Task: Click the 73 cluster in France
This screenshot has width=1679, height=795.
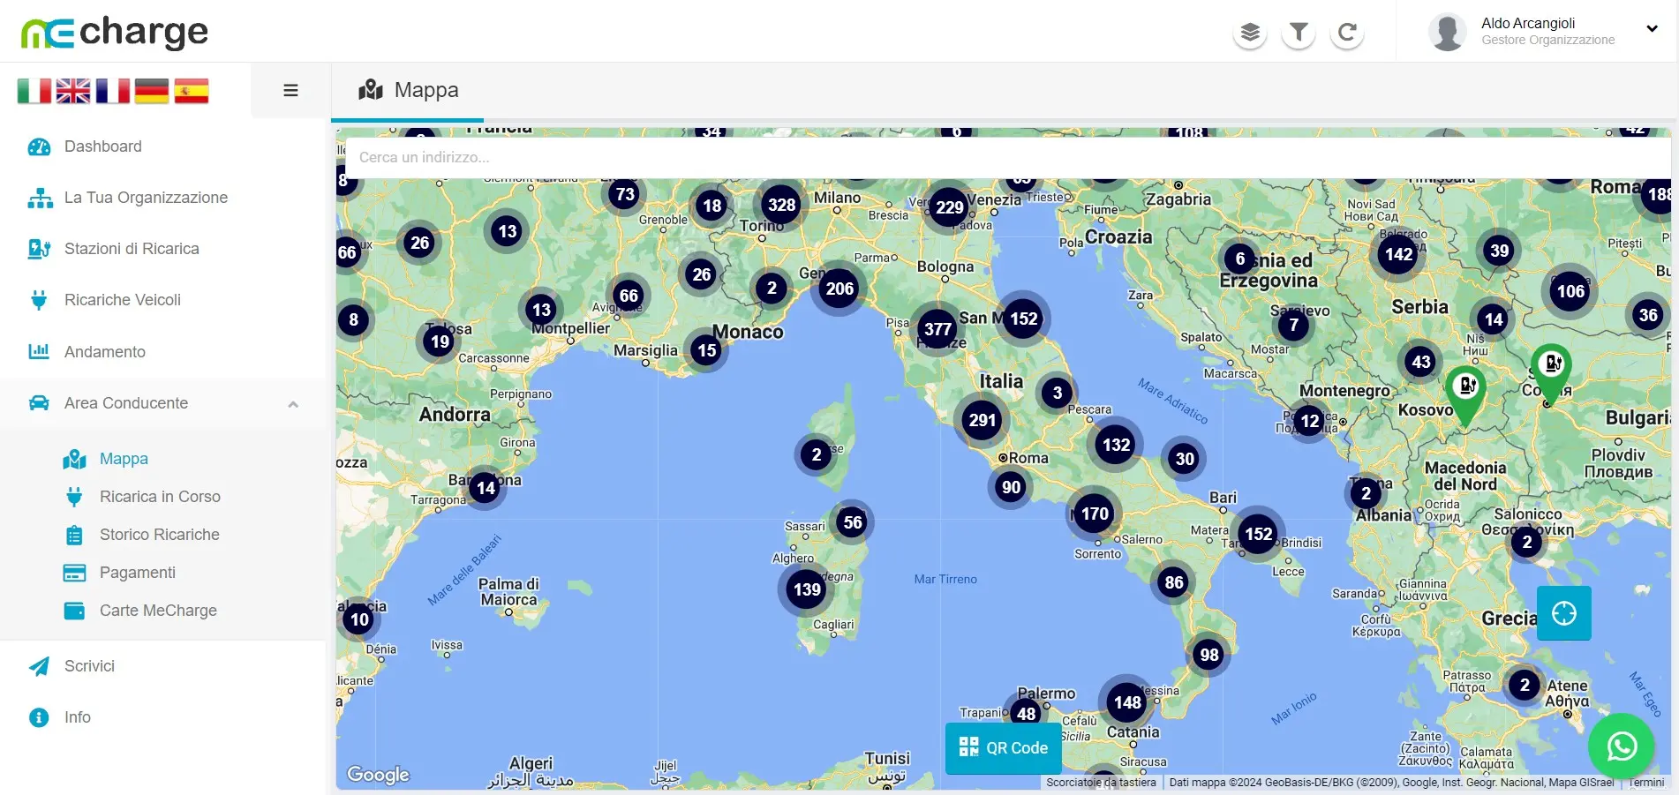Action: [625, 194]
